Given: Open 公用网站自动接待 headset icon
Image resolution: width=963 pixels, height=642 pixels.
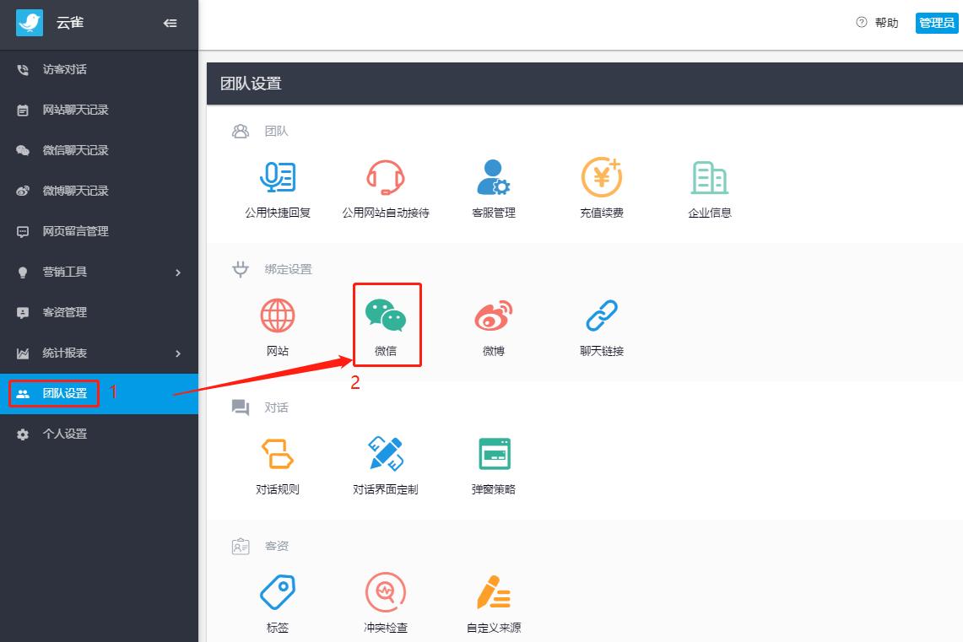Looking at the screenshot, I should tap(385, 177).
